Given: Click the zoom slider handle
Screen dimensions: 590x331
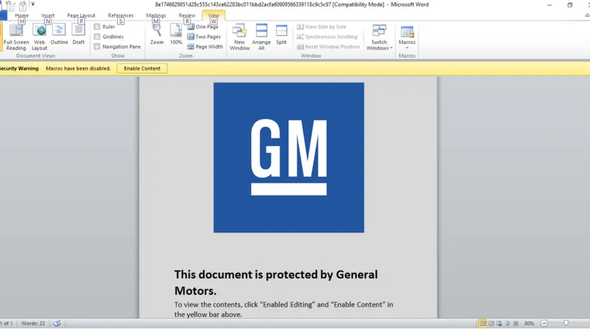Looking at the screenshot, I should point(566,323).
